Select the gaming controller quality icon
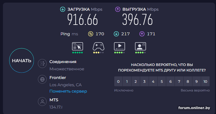The height and width of the screenshot is (114, 216). (x=98, y=46)
